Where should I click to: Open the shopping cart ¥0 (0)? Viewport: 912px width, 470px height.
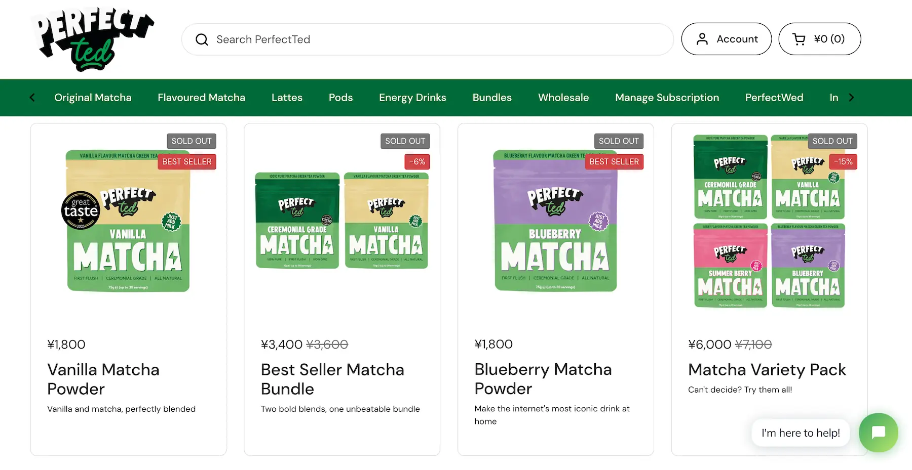click(x=820, y=39)
